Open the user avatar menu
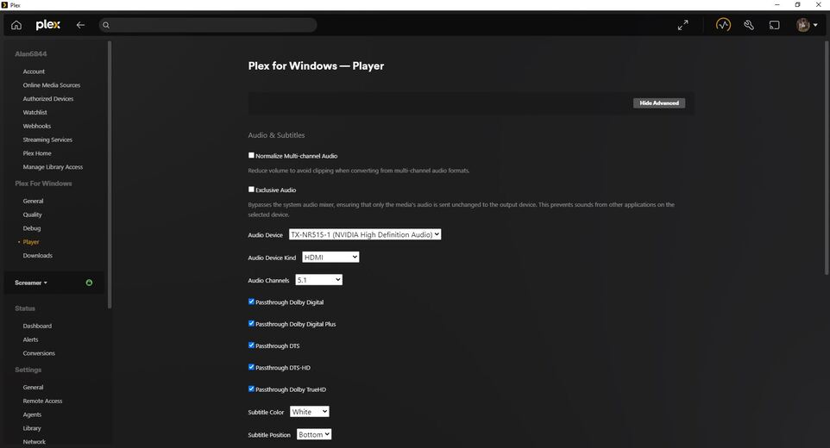 [x=807, y=25]
